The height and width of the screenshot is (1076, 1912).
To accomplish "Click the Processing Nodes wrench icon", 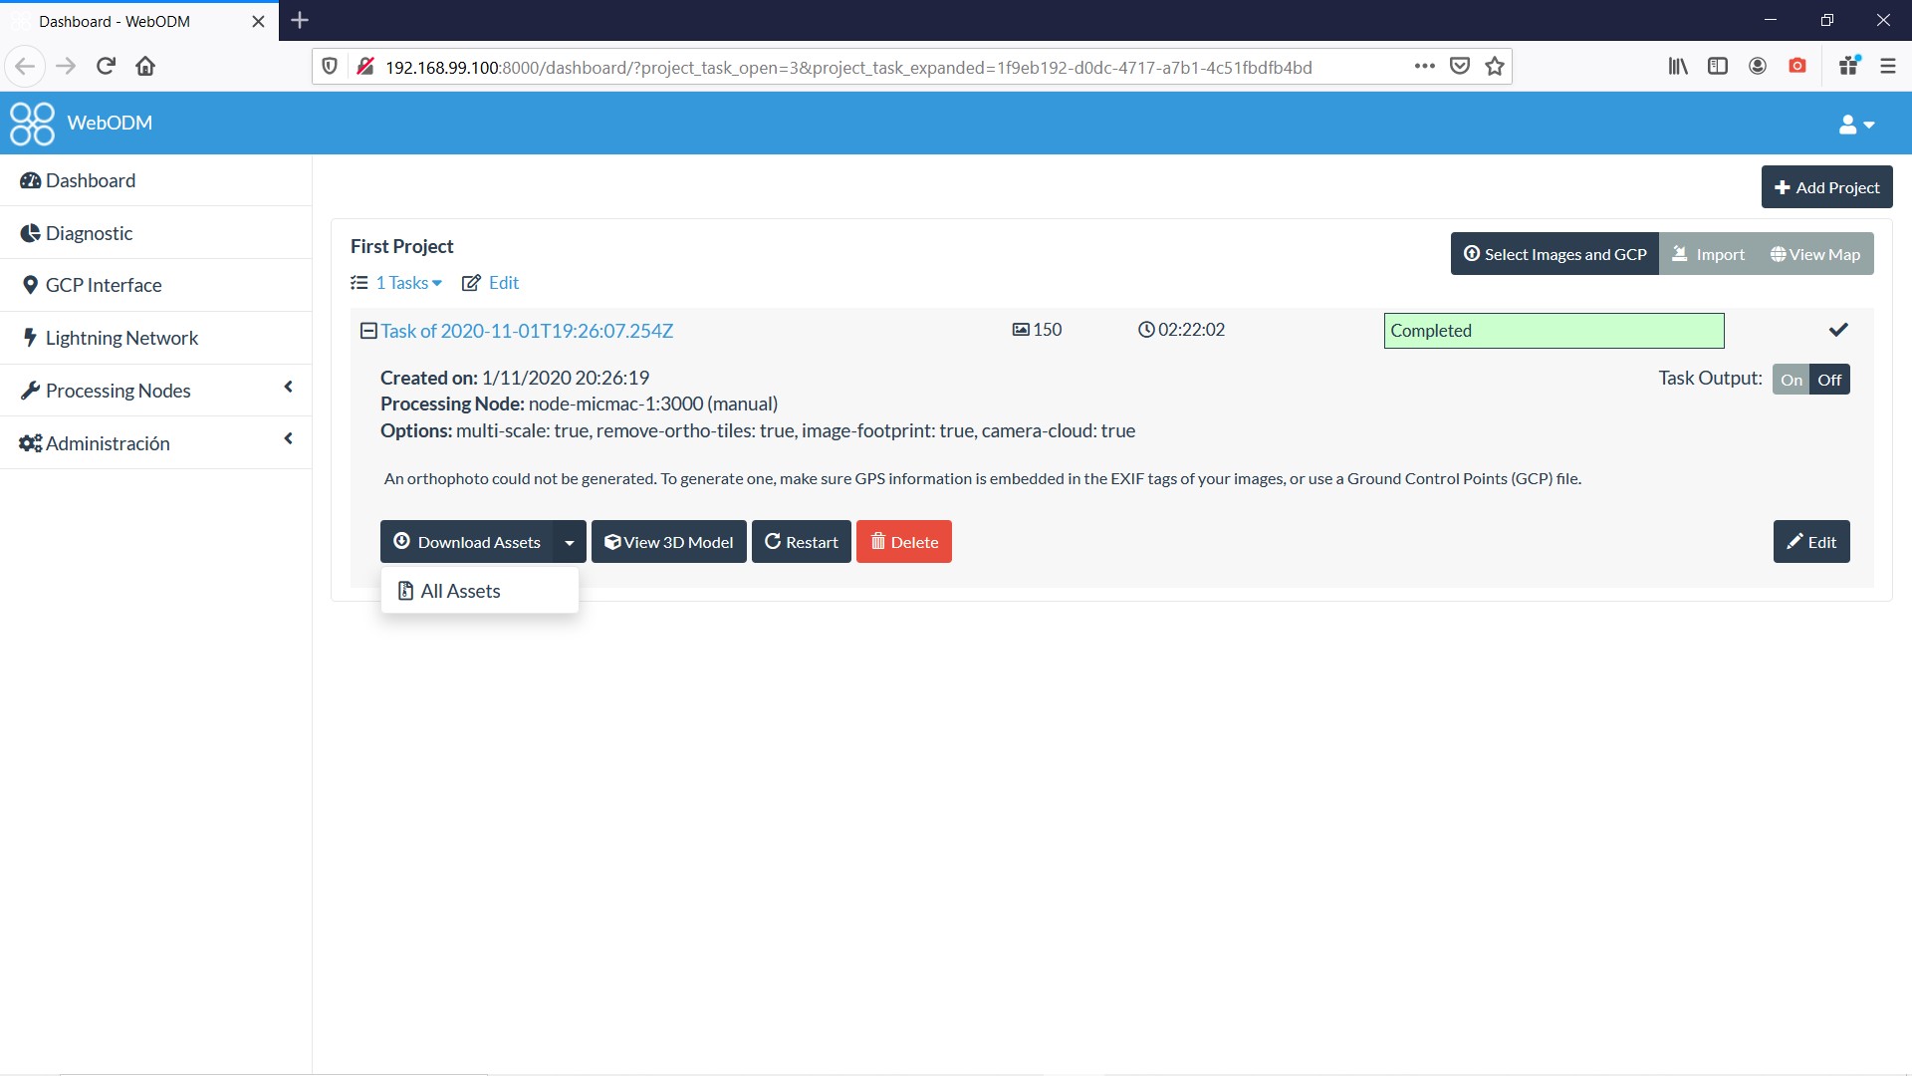I will [30, 390].
